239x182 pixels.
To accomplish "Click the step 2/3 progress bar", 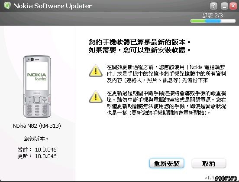I will 213,21.
